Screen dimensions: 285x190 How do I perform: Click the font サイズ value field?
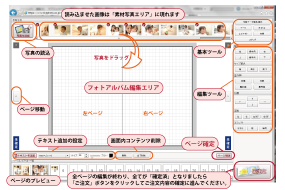(x=81, y=155)
